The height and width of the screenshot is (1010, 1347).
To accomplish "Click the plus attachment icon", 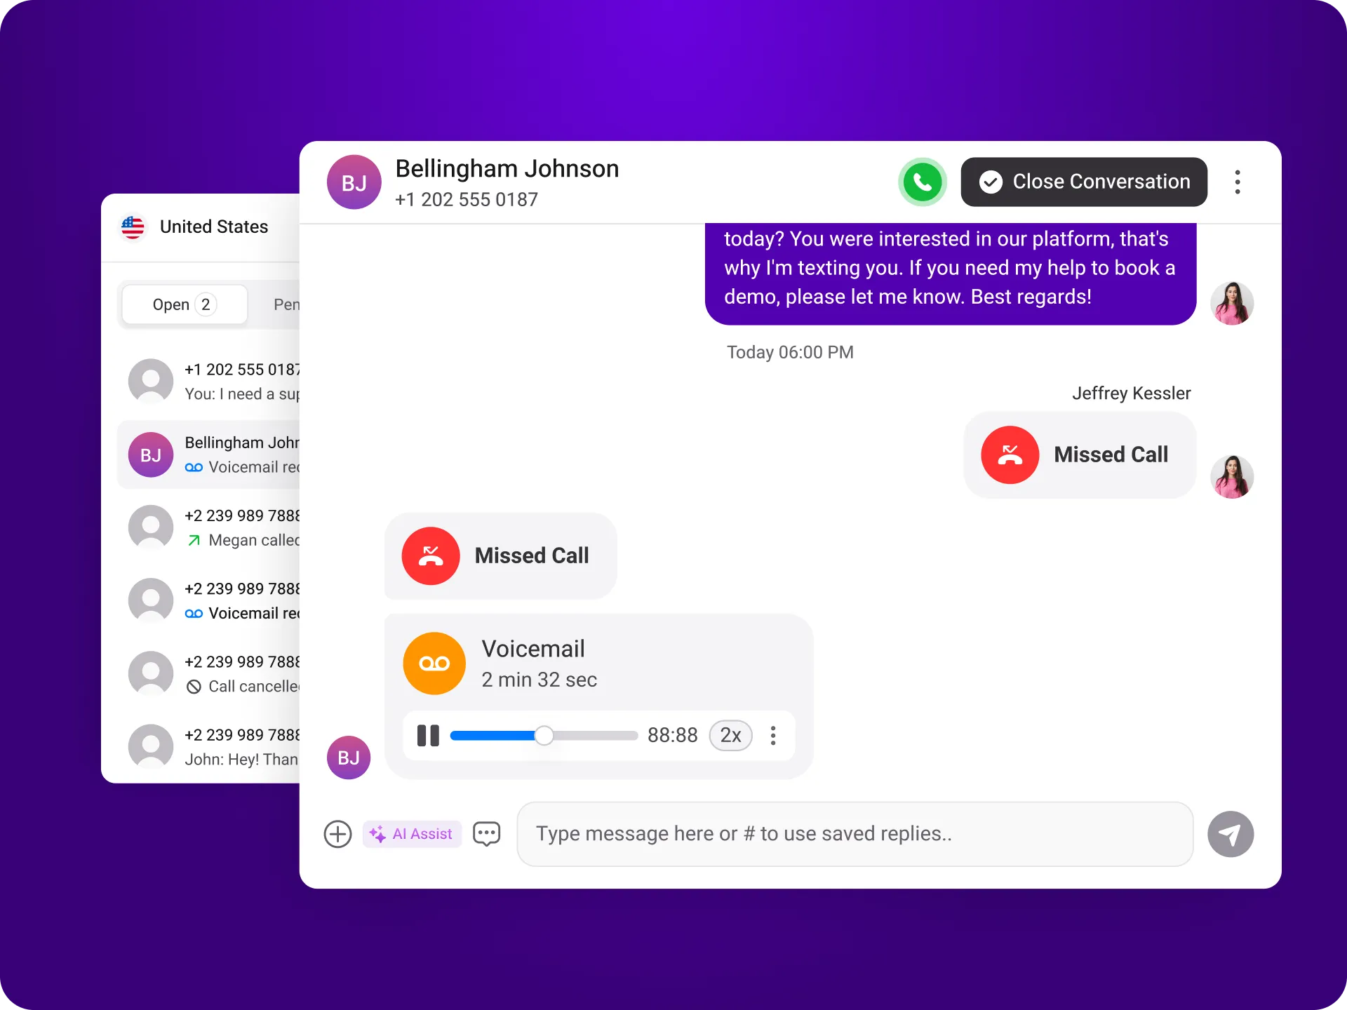I will [x=337, y=834].
